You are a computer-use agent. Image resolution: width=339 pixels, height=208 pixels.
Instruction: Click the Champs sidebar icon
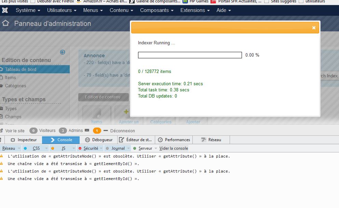(x=1, y=117)
